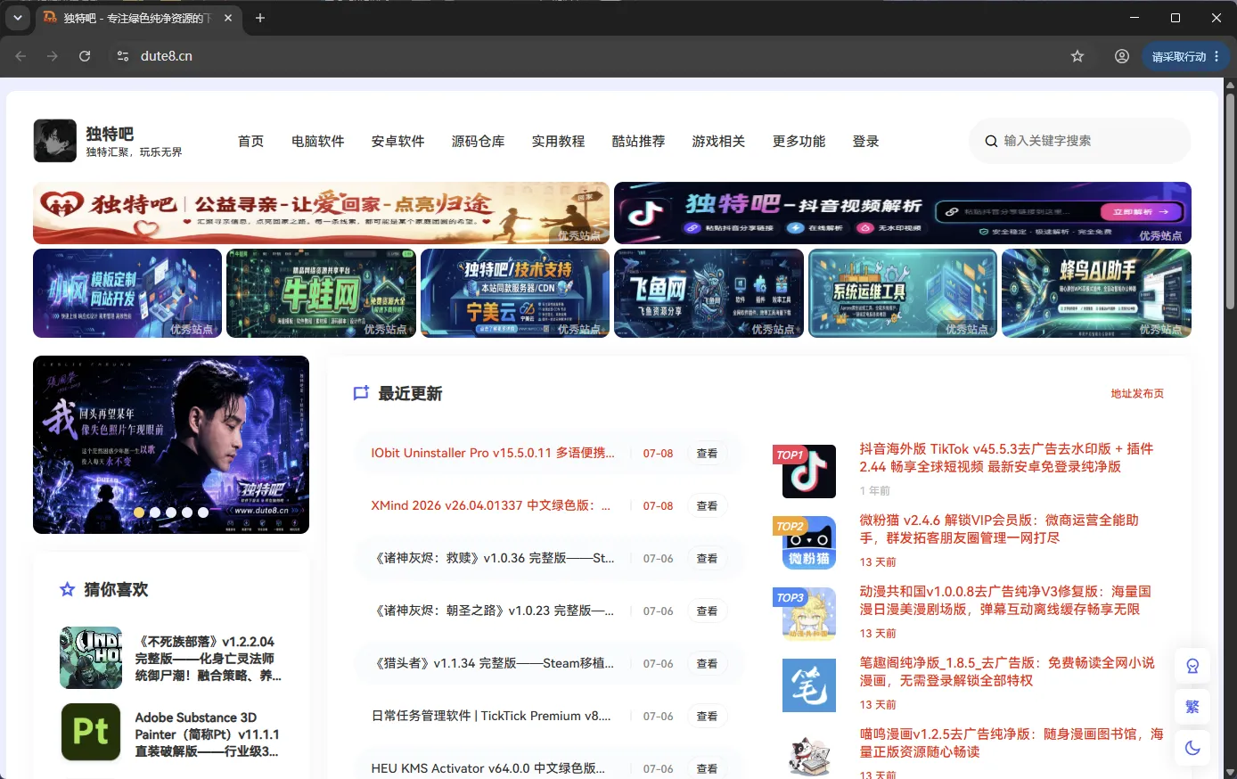
Task: Open the 飞鱼网 banner
Action: point(709,293)
